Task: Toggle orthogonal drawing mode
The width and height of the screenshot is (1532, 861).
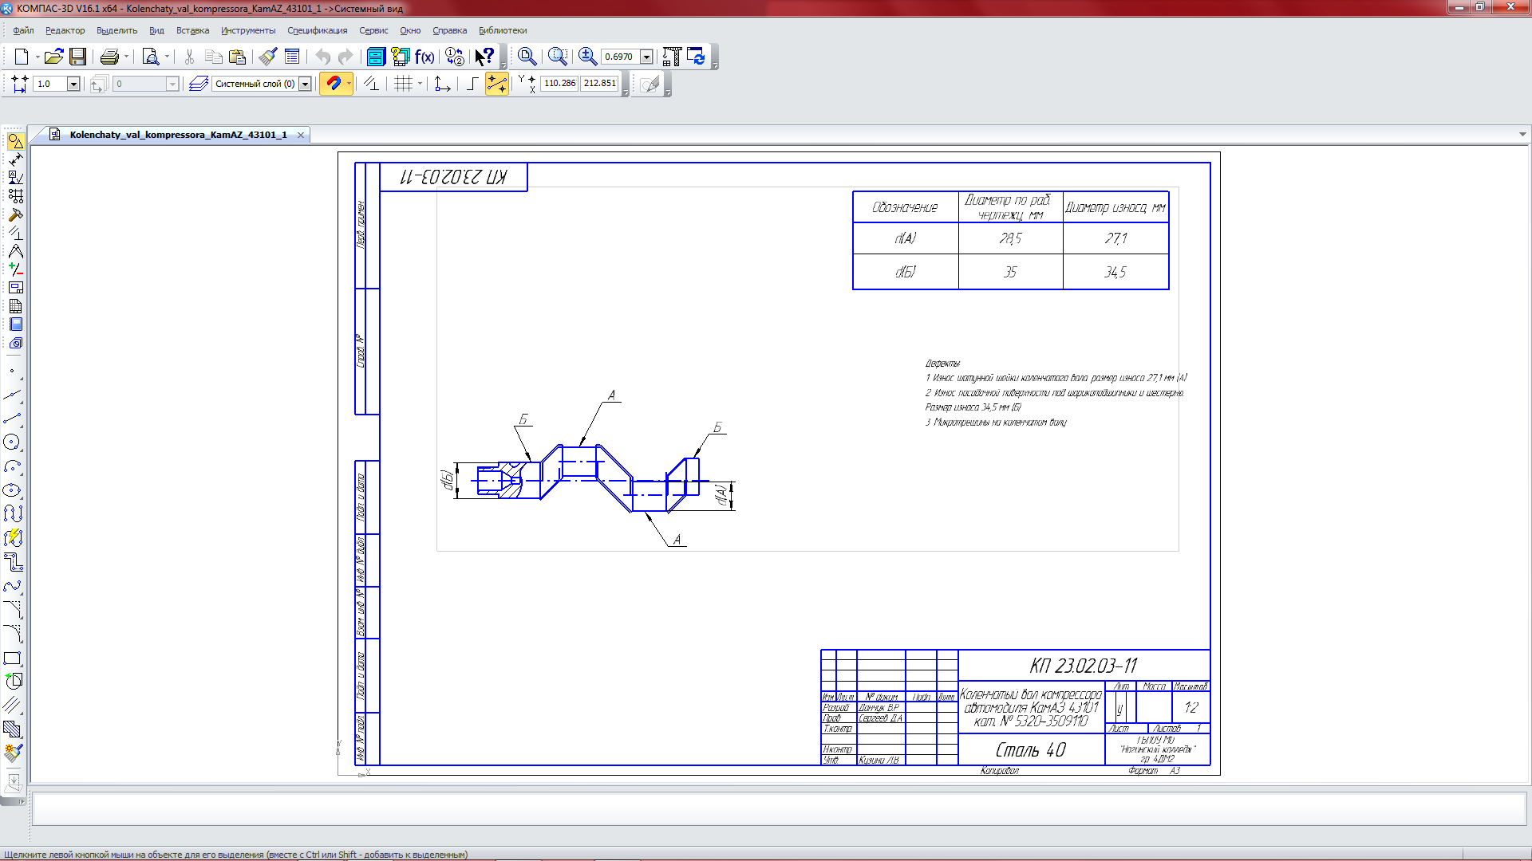Action: click(x=472, y=84)
